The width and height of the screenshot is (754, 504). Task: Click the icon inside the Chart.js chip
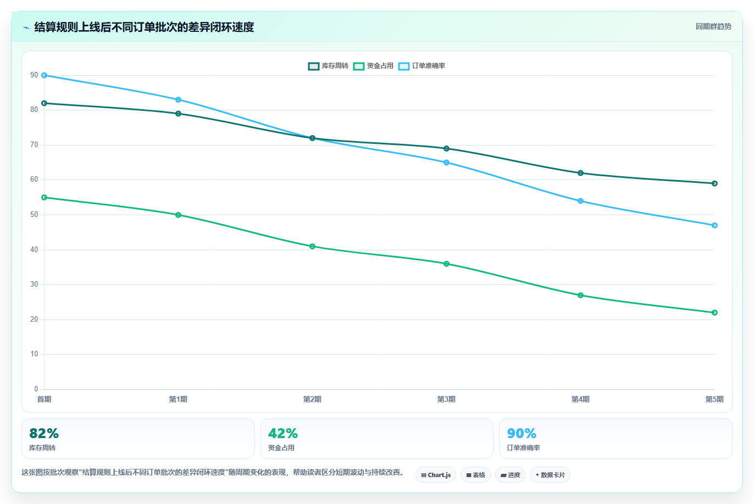(x=424, y=475)
